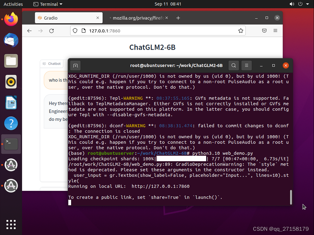314x235 pixels.
Task: Go forward in Firefox
Action: (x=40, y=31)
